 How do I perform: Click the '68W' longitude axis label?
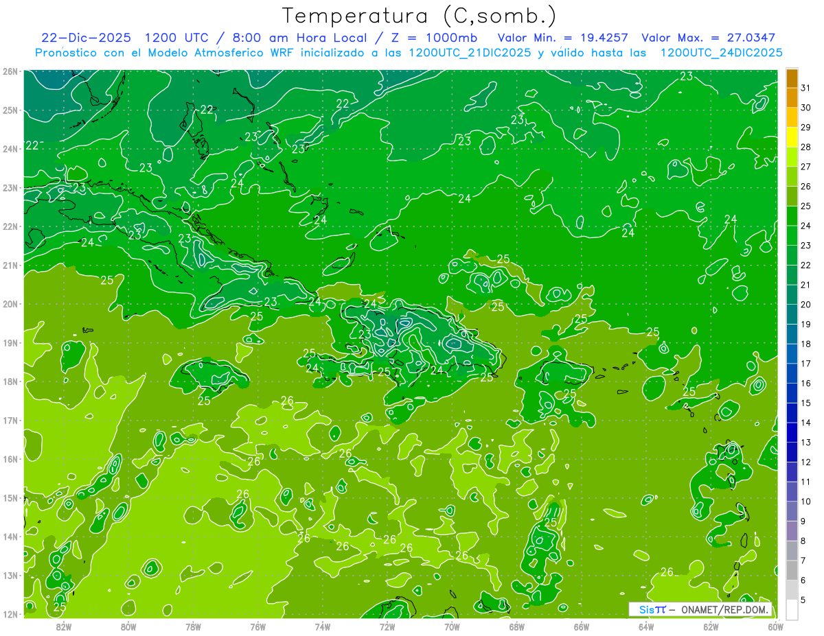tap(516, 626)
